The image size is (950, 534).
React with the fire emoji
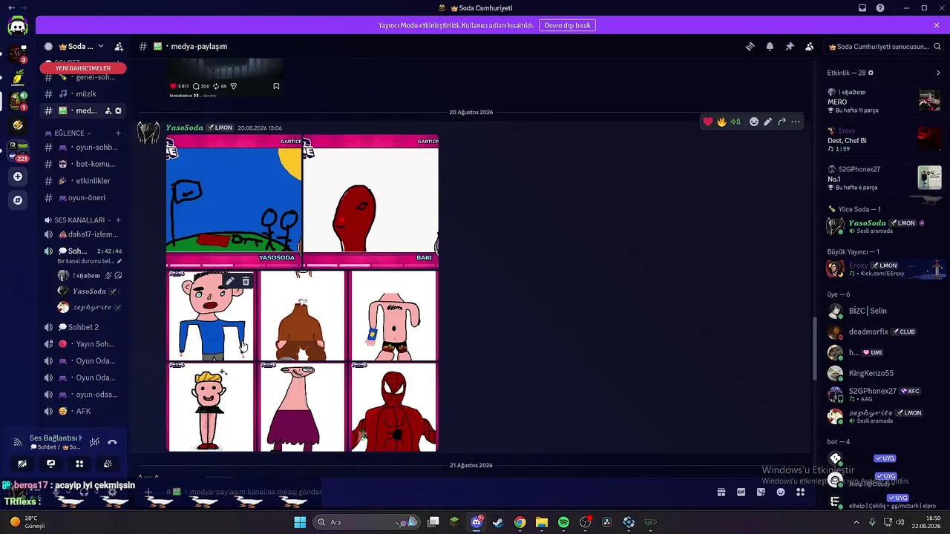721,122
